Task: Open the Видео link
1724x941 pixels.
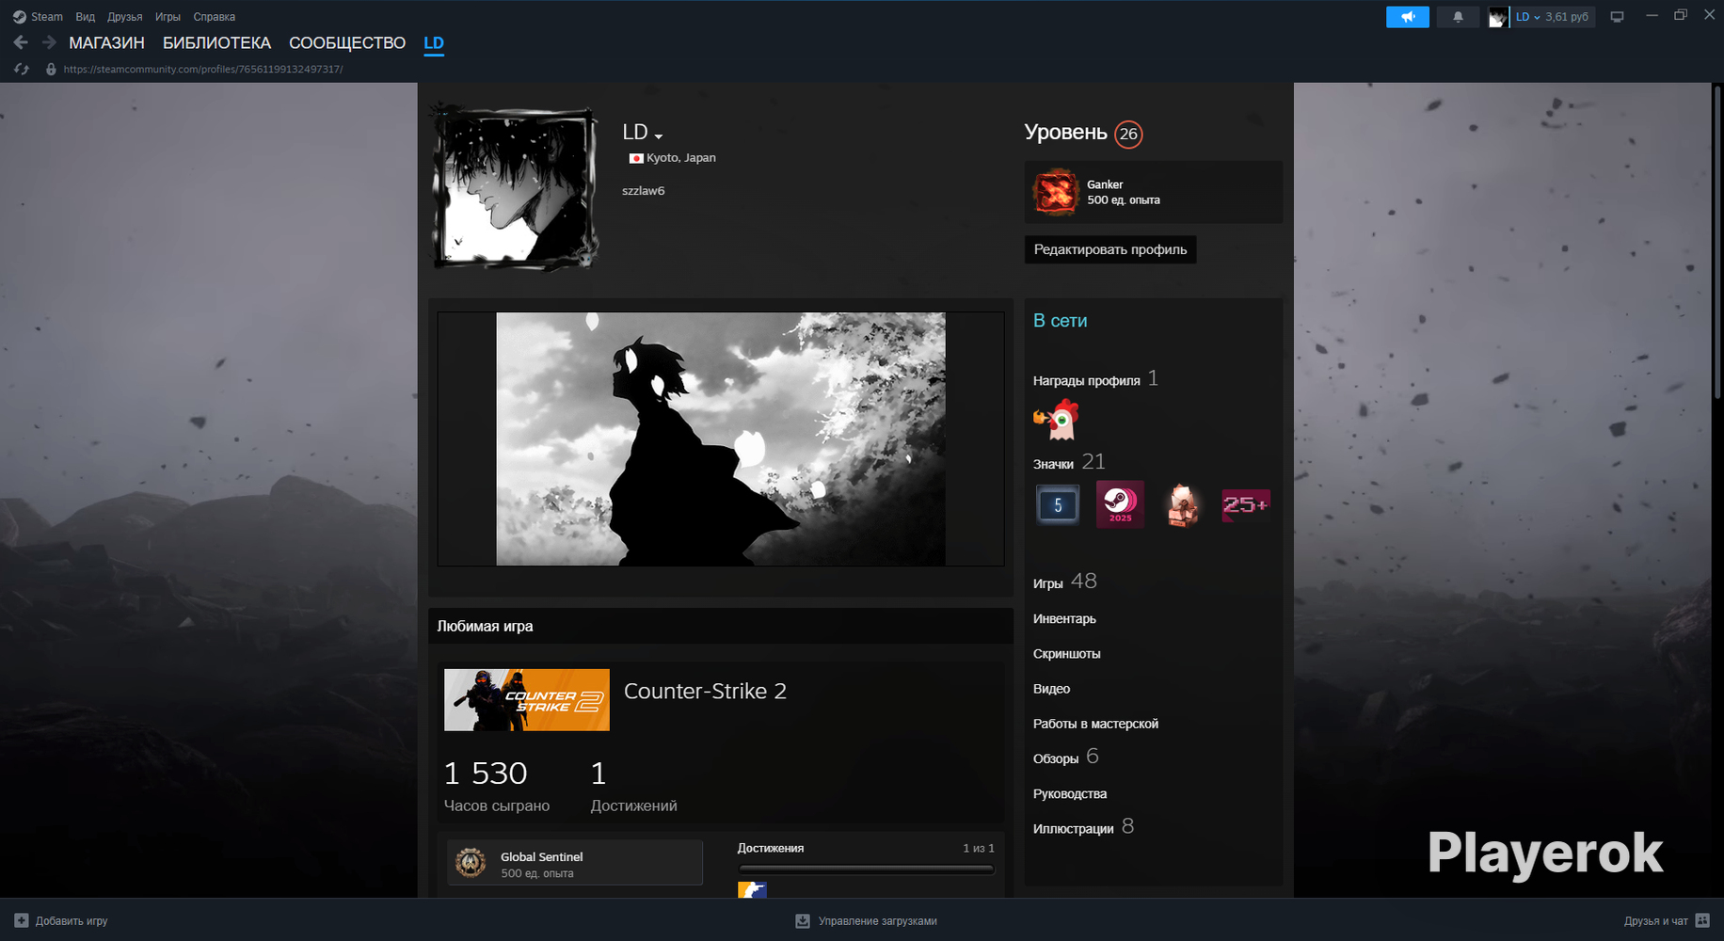Action: [x=1052, y=689]
